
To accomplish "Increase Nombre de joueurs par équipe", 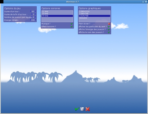I will (x=35, y=17).
